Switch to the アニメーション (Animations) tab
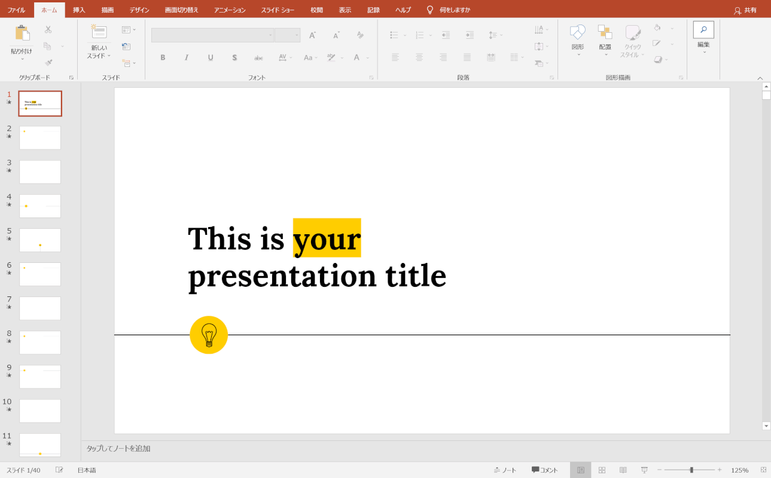 pos(230,10)
